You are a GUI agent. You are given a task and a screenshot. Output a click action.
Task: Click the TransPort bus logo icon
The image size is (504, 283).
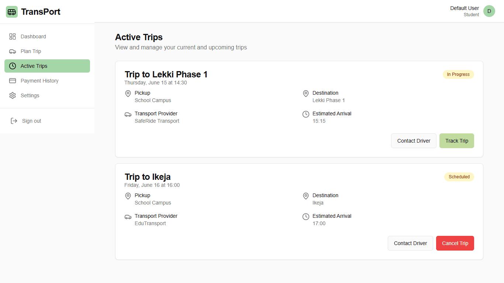12,12
